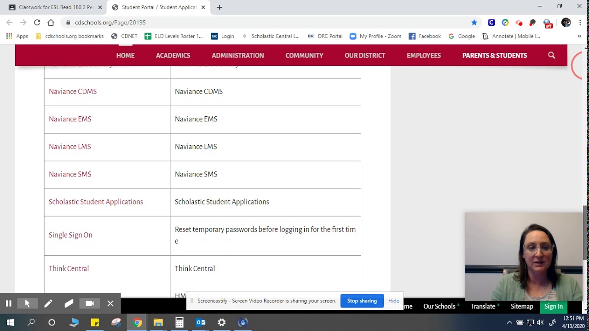The image size is (589, 331).
Task: Click Stop sharing in the Screencastify notice
Action: coord(362,301)
